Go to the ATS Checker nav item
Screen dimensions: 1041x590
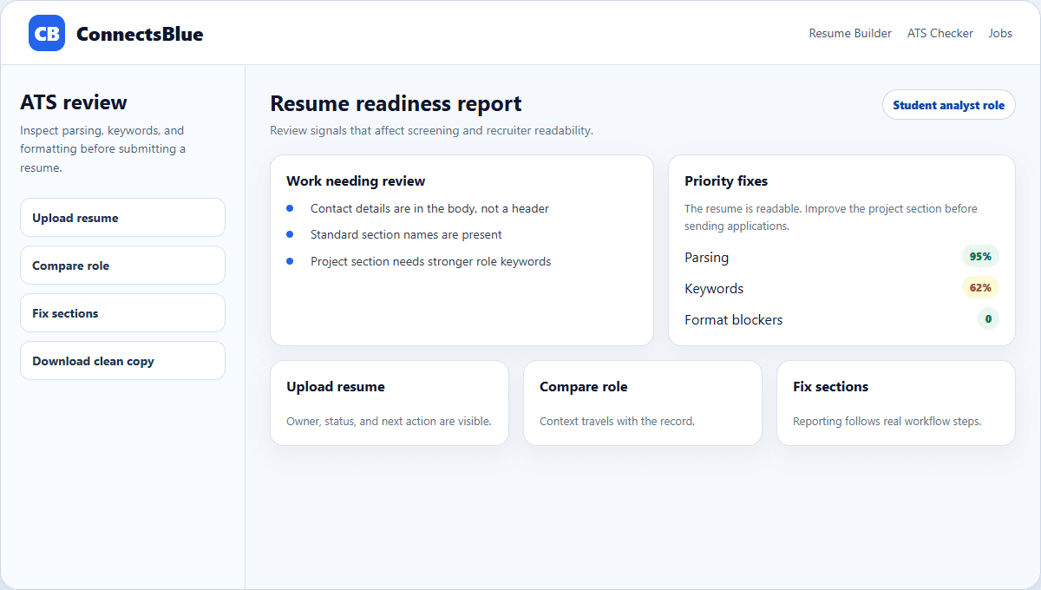pyautogui.click(x=940, y=33)
